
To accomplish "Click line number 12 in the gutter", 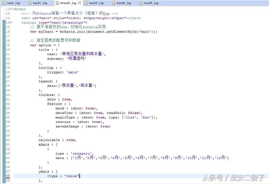I will click(8, 14).
